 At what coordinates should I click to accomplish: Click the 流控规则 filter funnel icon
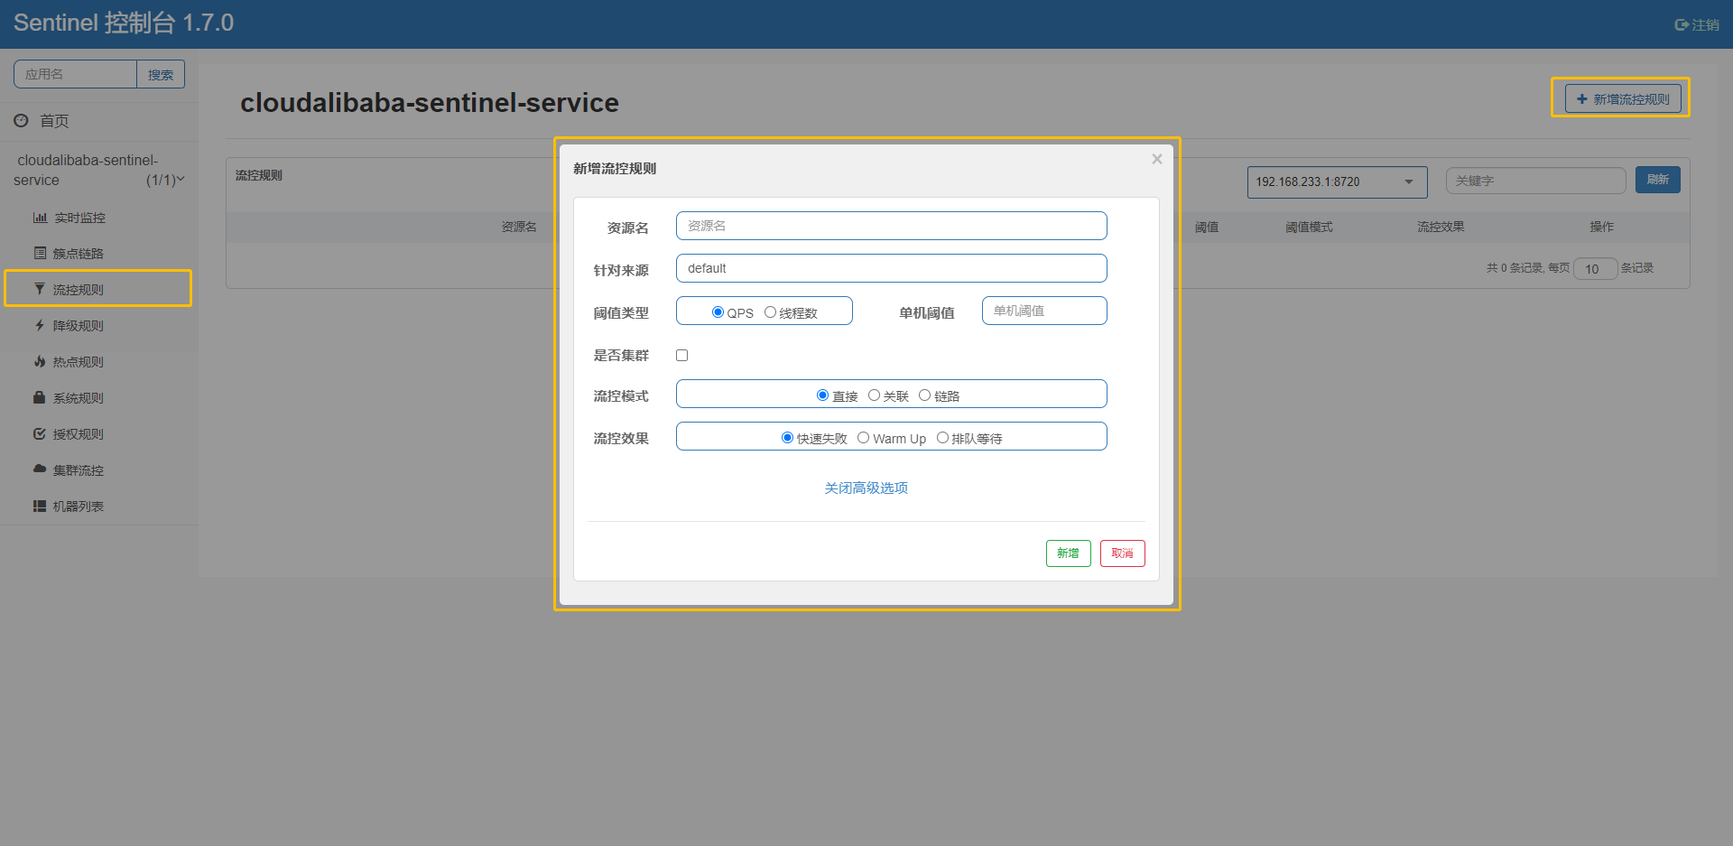click(x=40, y=289)
